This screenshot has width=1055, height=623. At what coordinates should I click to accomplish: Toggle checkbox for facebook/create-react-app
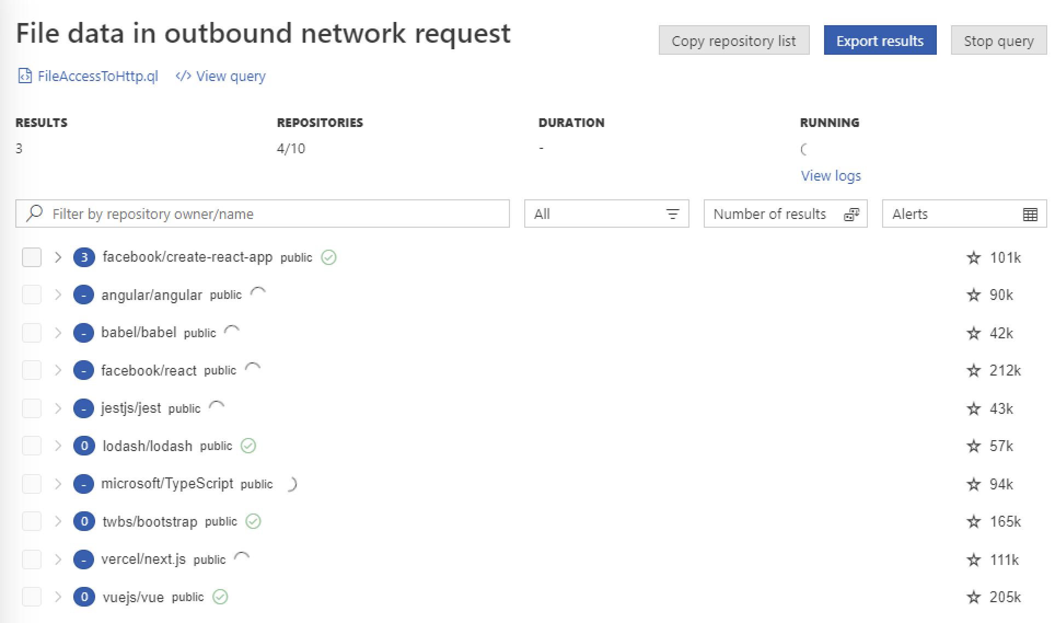(x=31, y=257)
